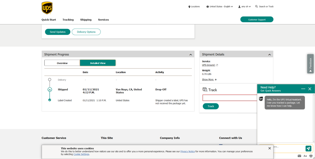This screenshot has height=159, width=315.
Task: Click the email transcript envelope icon in chat
Action: tap(299, 156)
